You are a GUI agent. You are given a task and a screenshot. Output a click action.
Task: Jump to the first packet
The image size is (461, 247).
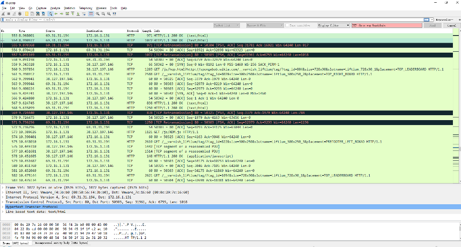pyautogui.click(x=72, y=14)
